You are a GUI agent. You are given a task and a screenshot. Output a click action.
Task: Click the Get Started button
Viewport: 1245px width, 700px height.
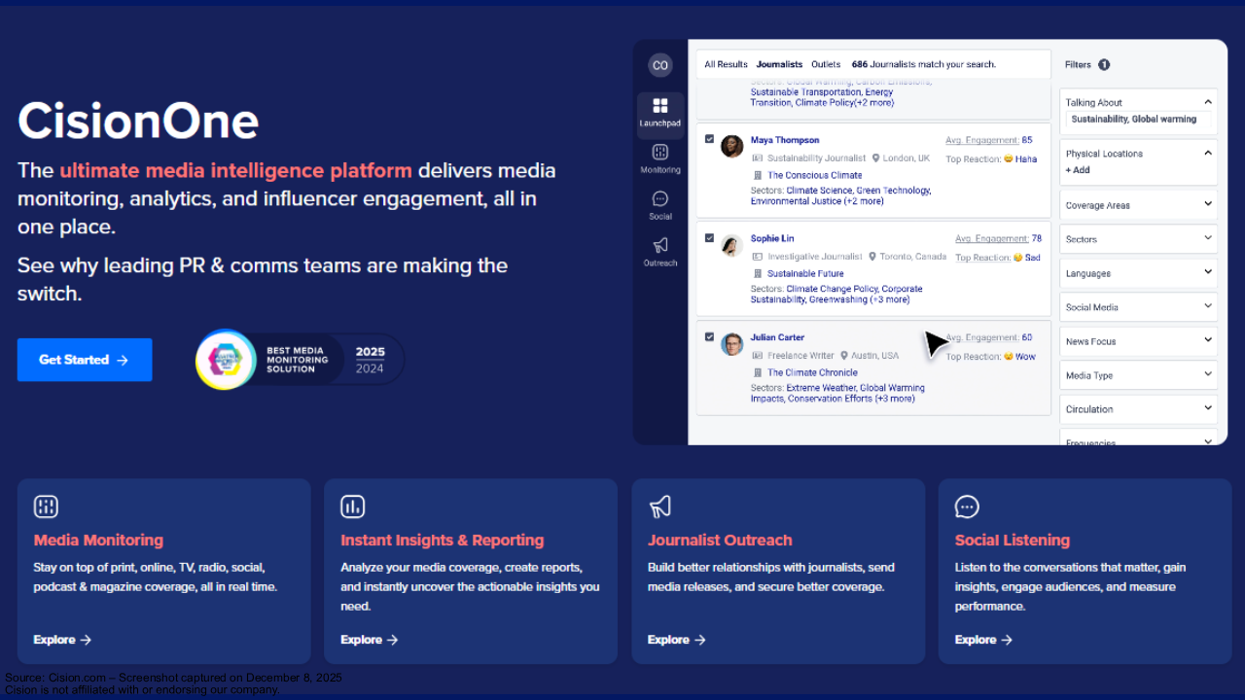(x=85, y=360)
